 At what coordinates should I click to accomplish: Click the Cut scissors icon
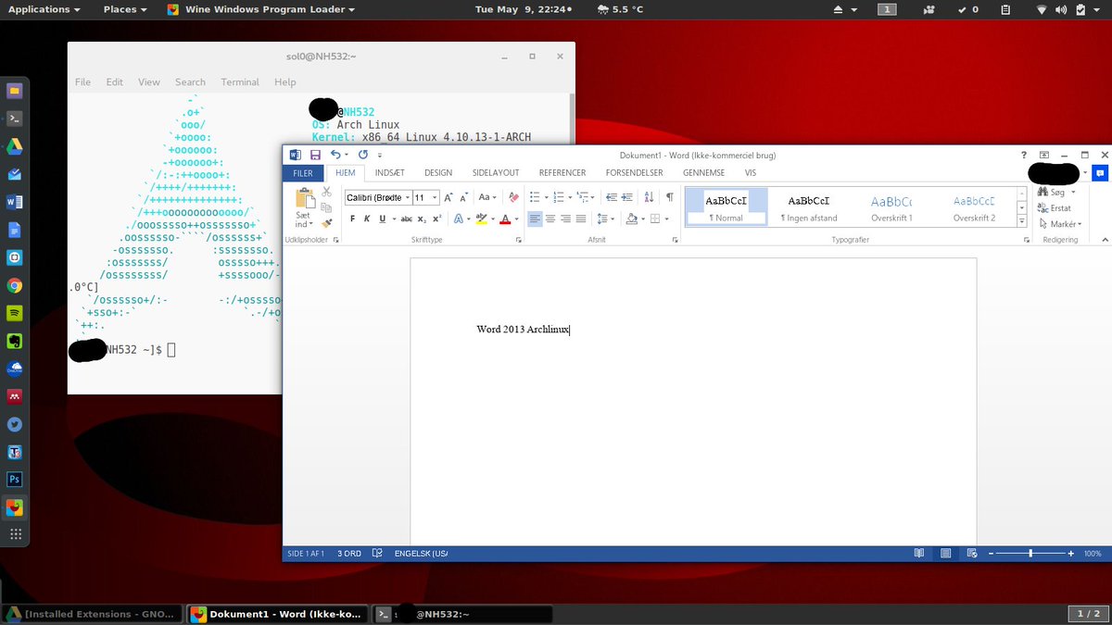point(326,192)
